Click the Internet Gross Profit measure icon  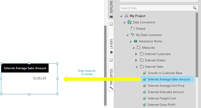(145, 105)
